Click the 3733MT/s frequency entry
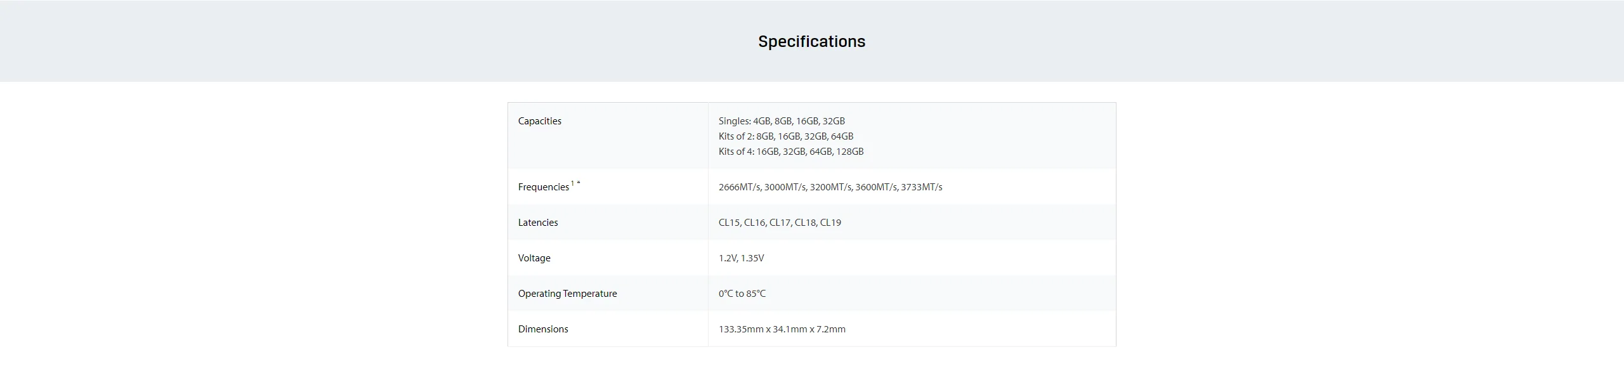Screen dimensions: 1624x366 click(922, 187)
